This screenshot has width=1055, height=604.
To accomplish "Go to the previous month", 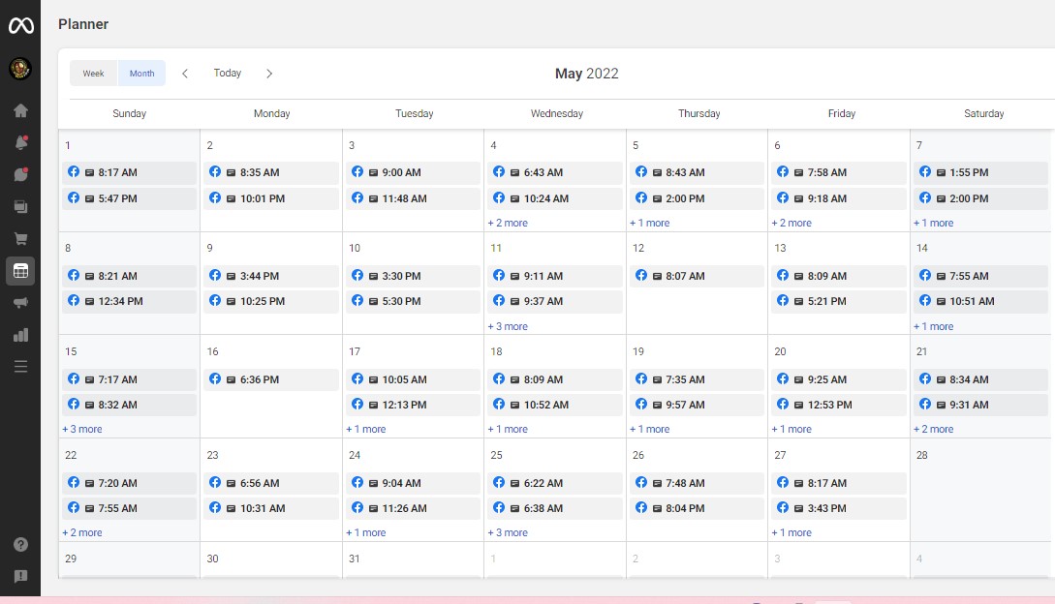I will click(185, 74).
